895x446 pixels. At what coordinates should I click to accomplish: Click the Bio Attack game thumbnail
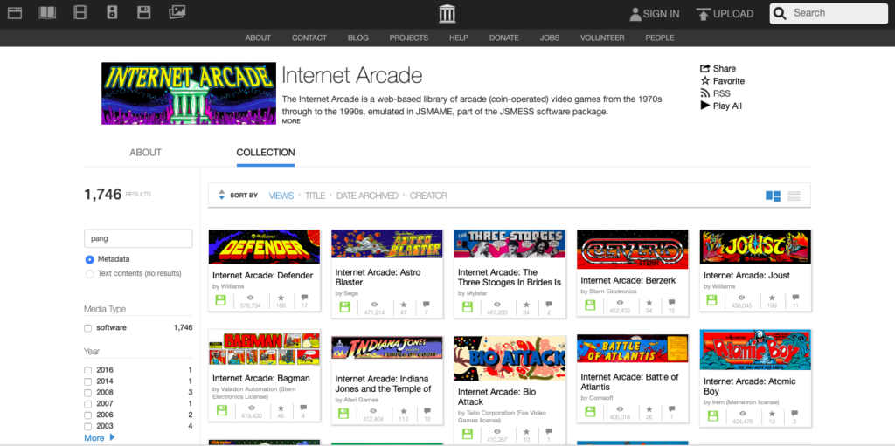(510, 358)
